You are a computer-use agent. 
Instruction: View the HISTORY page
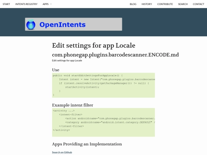(x=147, y=4)
